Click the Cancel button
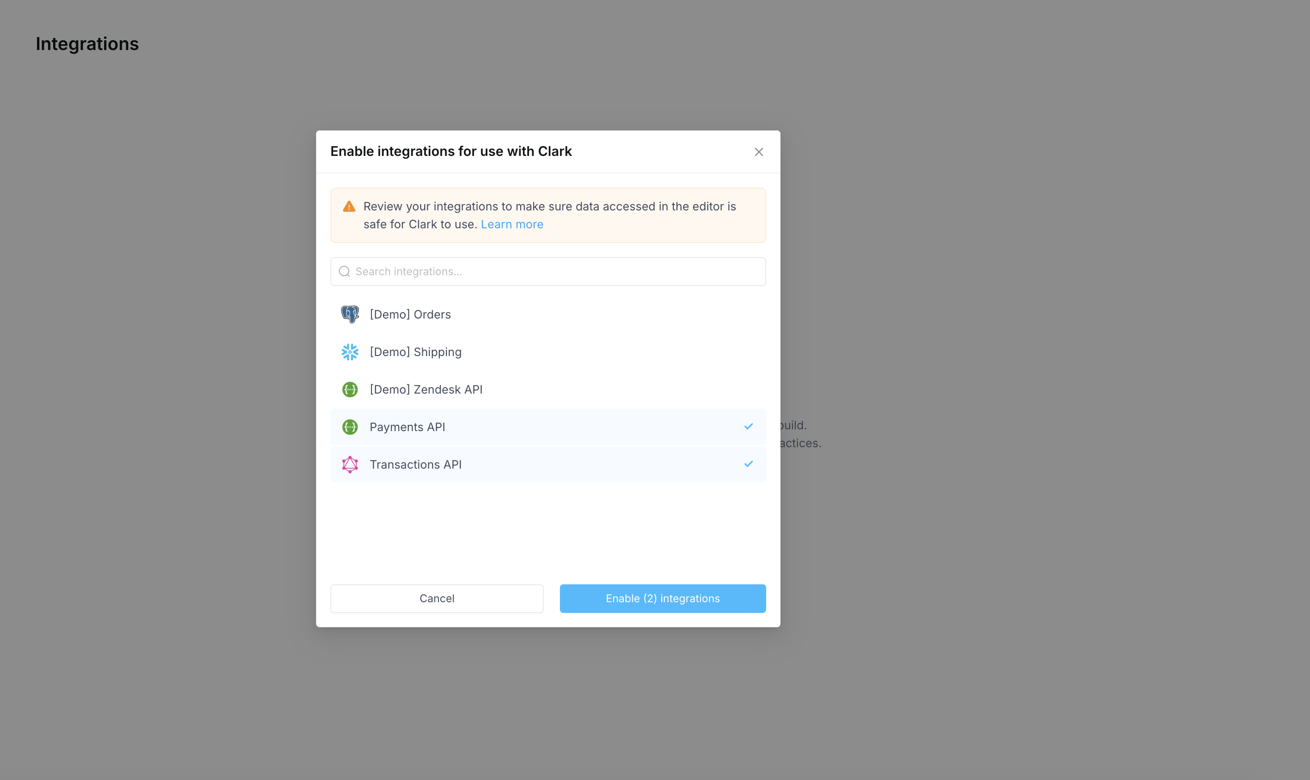Image resolution: width=1310 pixels, height=780 pixels. [x=437, y=598]
